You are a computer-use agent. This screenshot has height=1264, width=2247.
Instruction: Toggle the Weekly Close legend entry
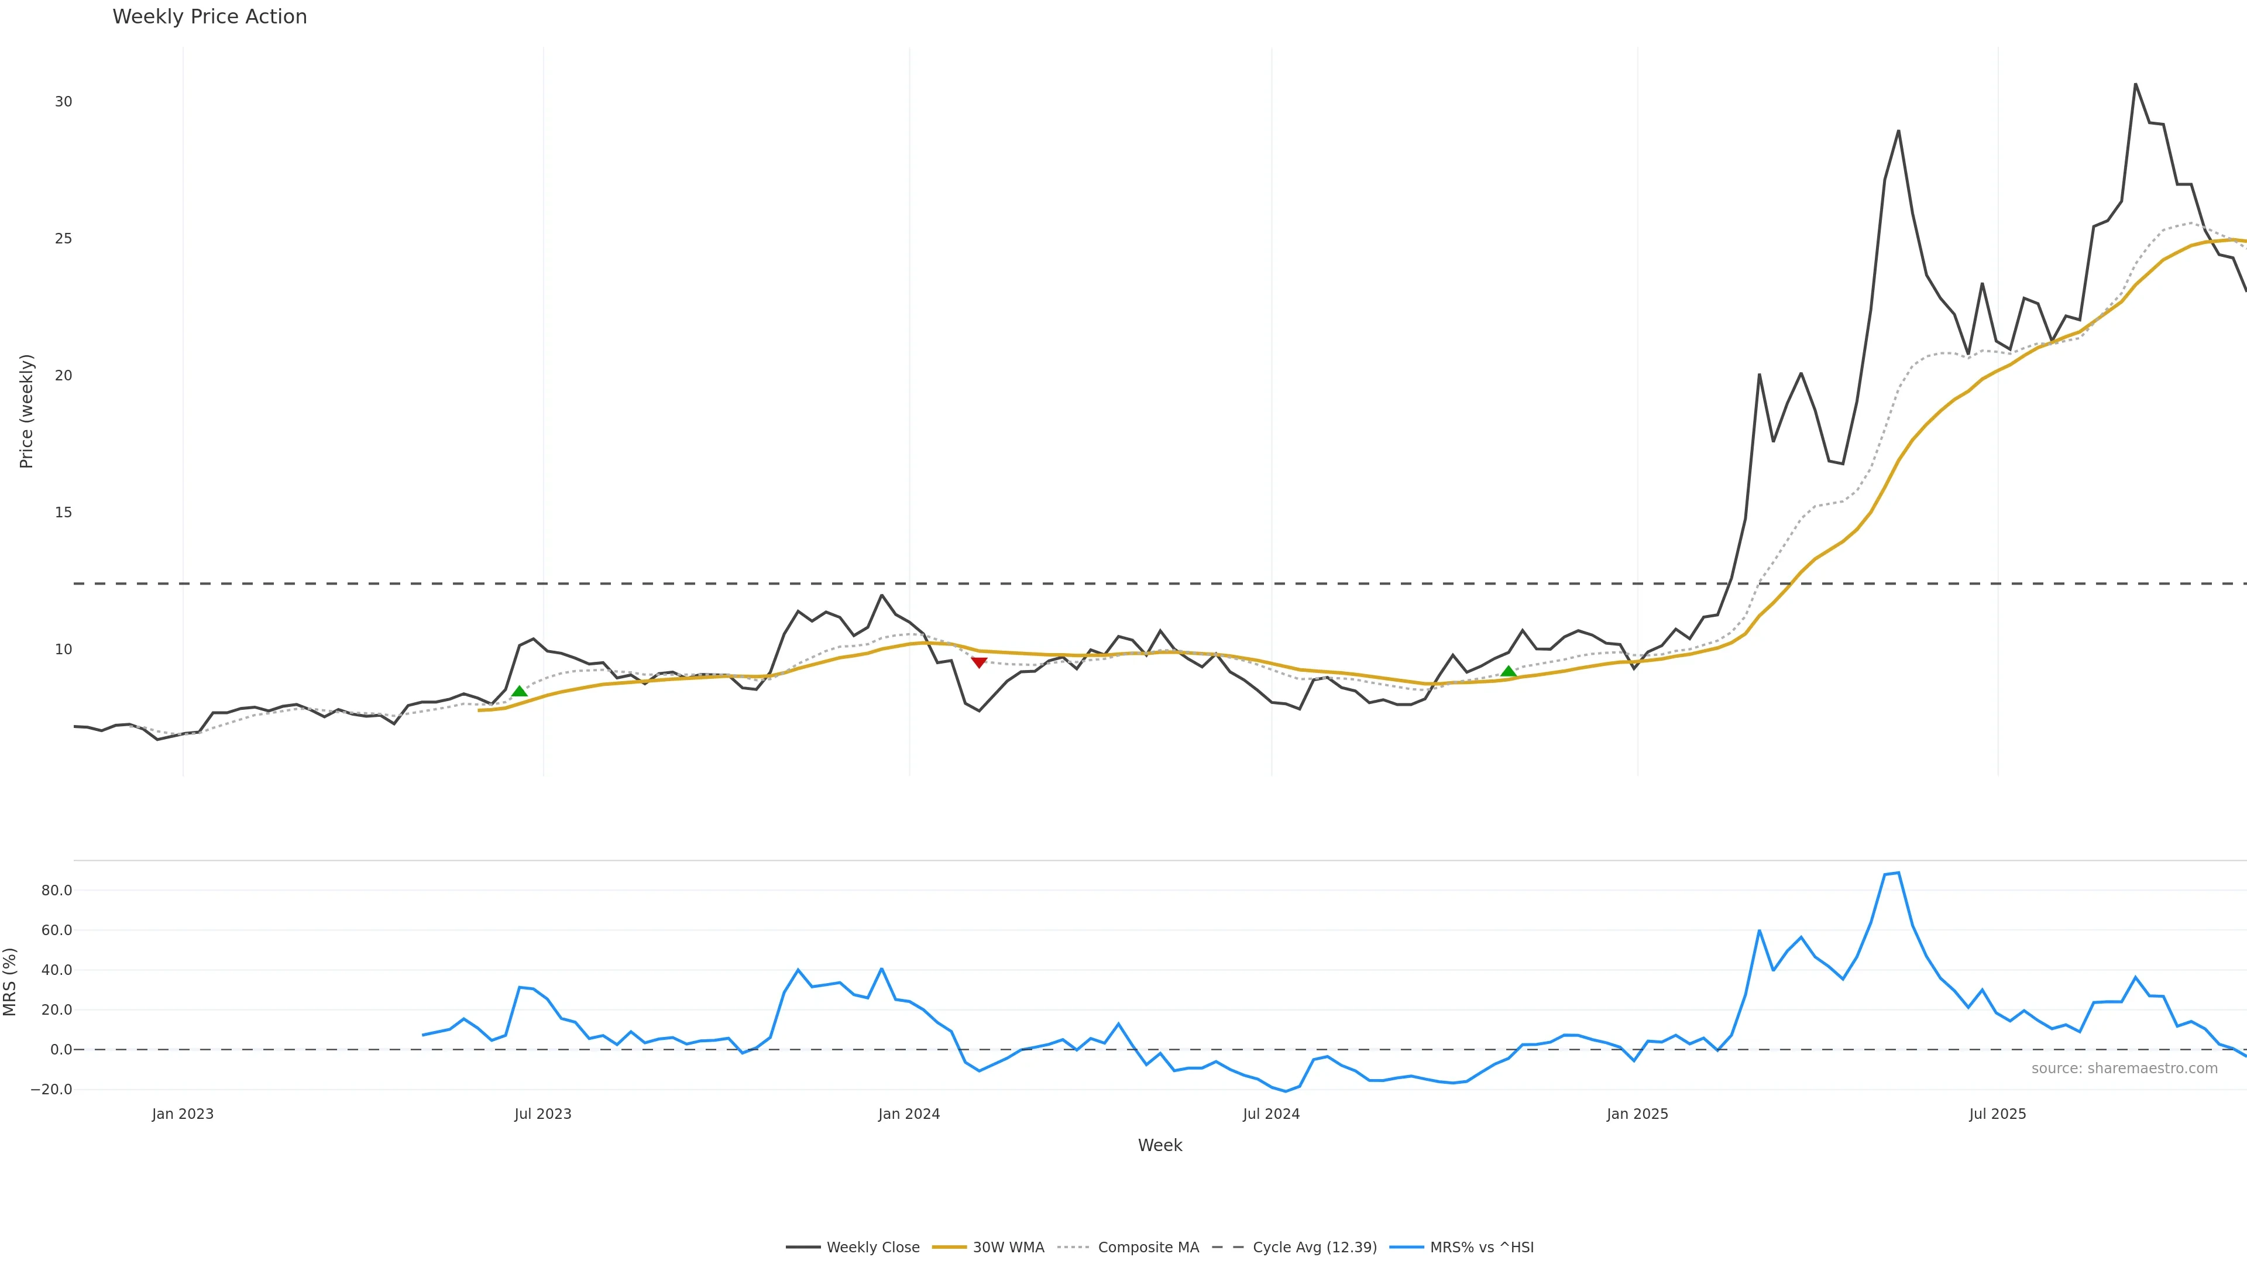(872, 1248)
